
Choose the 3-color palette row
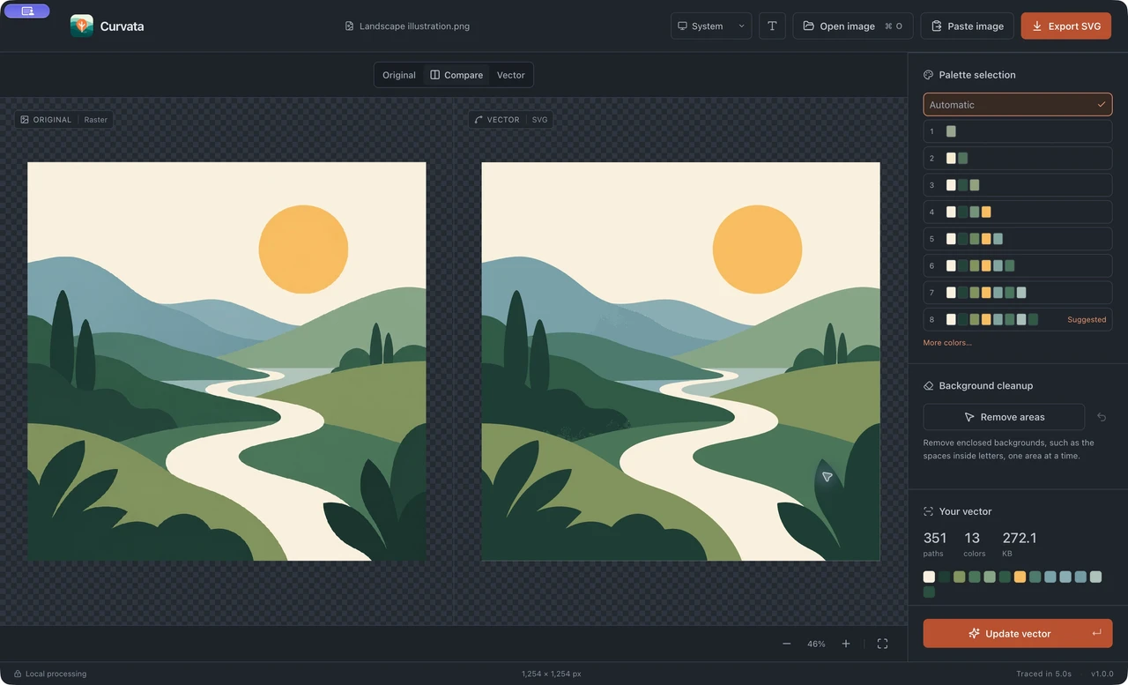[1018, 185]
